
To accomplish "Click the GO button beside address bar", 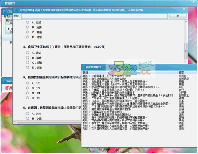I will click(x=178, y=16).
